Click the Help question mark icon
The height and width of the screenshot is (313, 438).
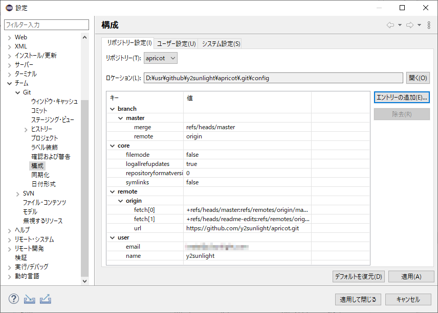[14, 299]
